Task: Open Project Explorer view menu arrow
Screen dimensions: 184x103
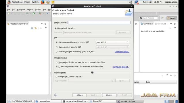Action: 46,28
